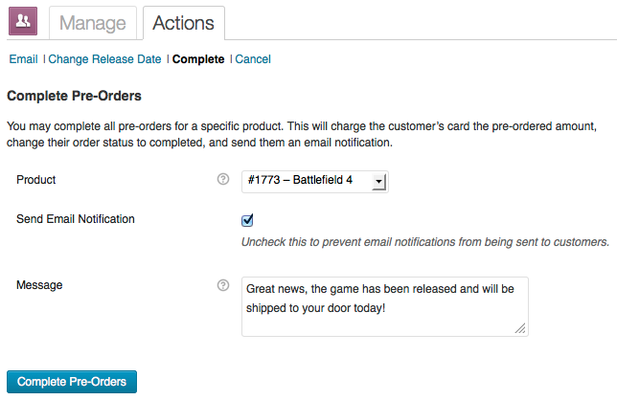Viewport: 617px width, 400px height.
Task: Select the Complete action sub-link
Action: coord(198,59)
